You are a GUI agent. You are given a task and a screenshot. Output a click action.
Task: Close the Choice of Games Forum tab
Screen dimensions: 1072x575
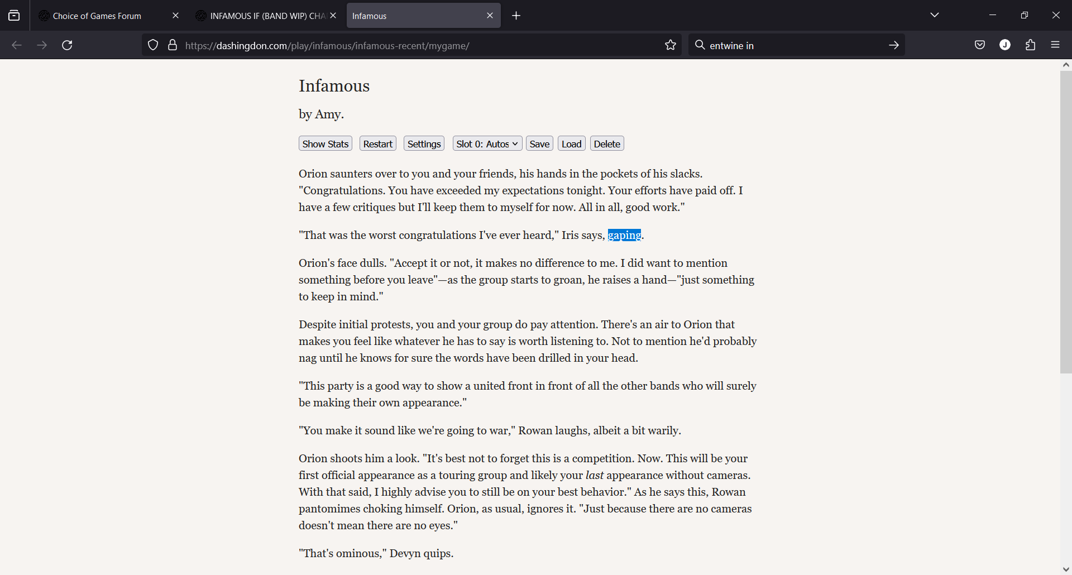tap(175, 16)
